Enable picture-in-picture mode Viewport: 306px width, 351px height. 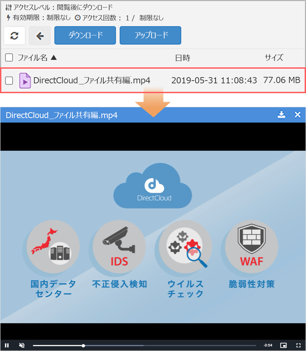point(284,346)
